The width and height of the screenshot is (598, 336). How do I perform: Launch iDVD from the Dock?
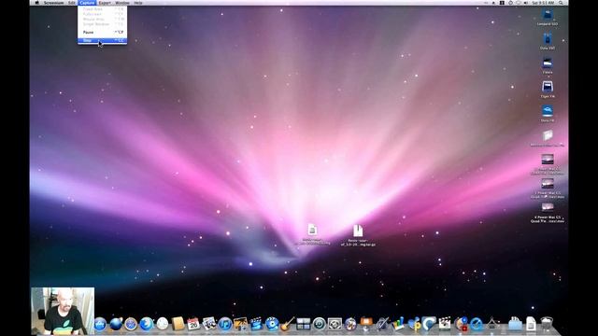pos(272,324)
